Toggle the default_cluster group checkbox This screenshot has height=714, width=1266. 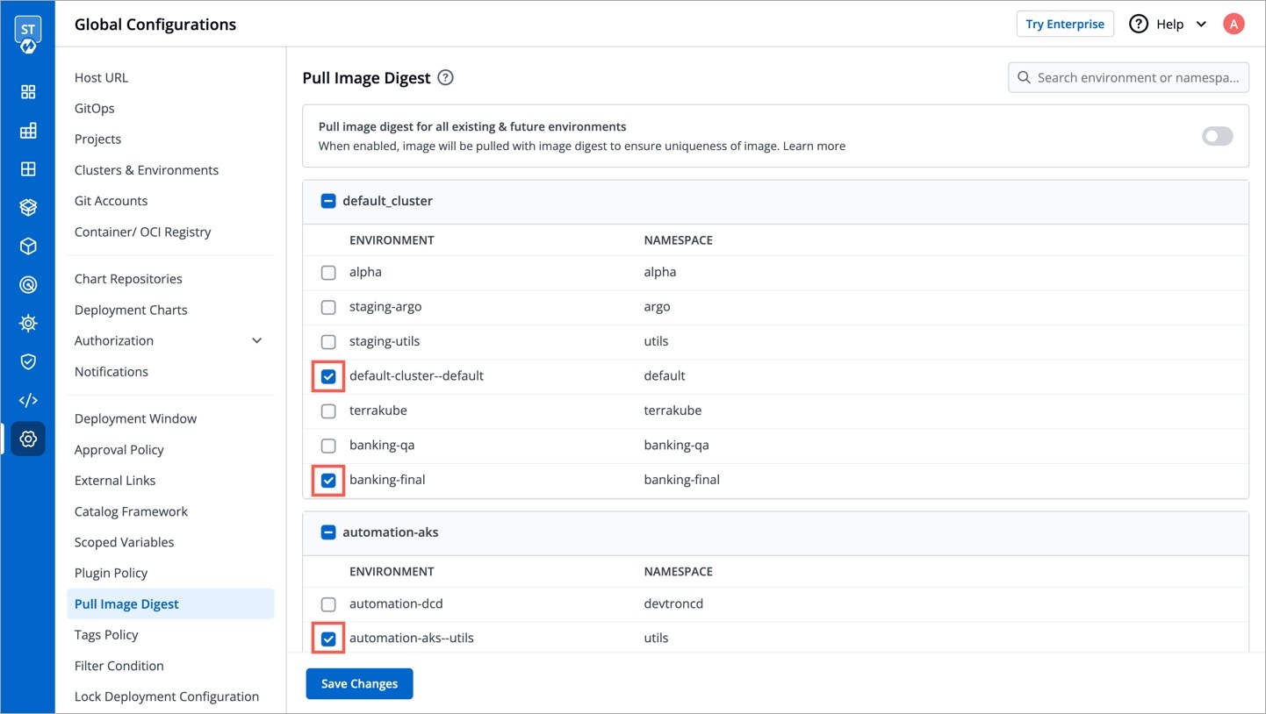tap(328, 201)
